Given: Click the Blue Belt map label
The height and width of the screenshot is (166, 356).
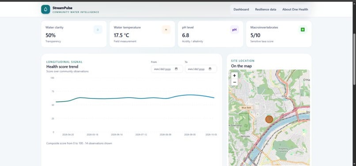Looking at the screenshot, I should 246,108.
